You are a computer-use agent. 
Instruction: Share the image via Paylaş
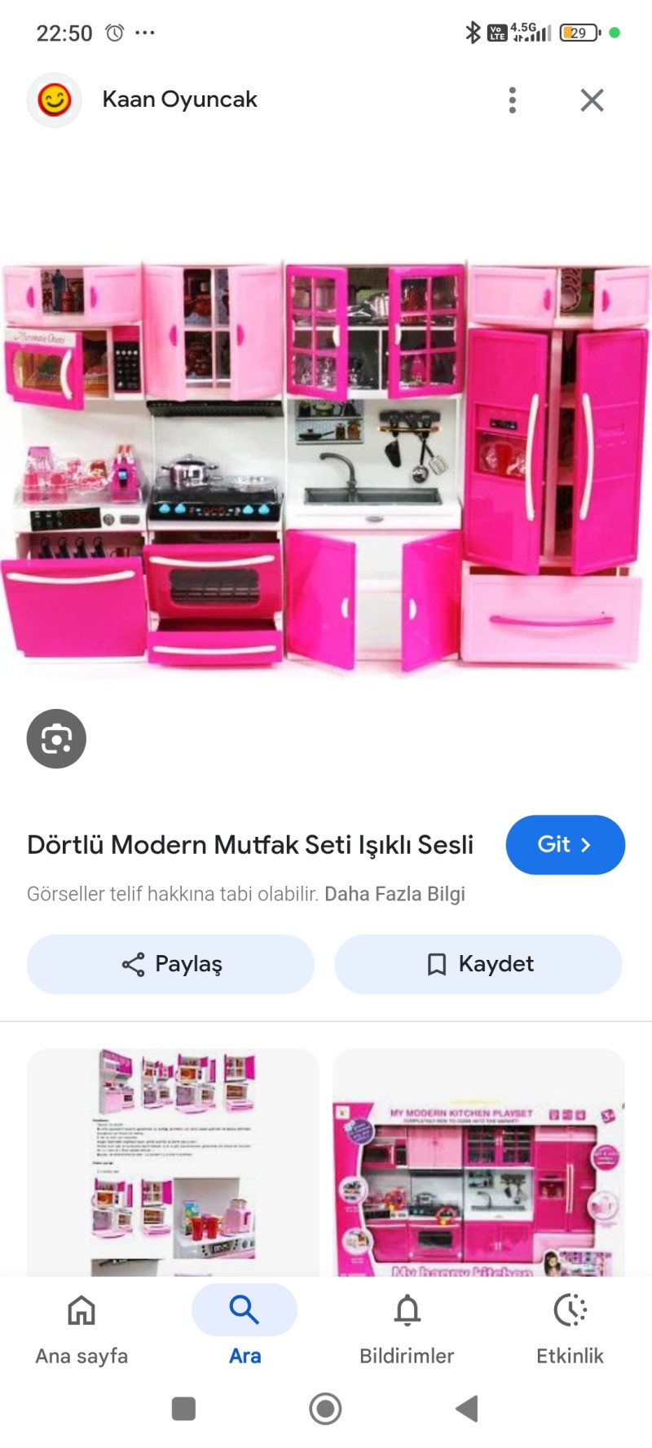pos(170,964)
